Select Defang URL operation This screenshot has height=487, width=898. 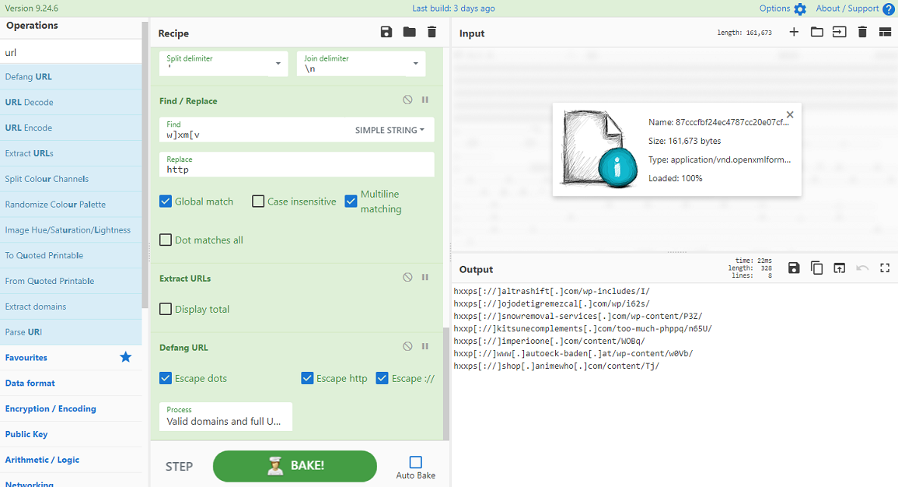coord(71,77)
